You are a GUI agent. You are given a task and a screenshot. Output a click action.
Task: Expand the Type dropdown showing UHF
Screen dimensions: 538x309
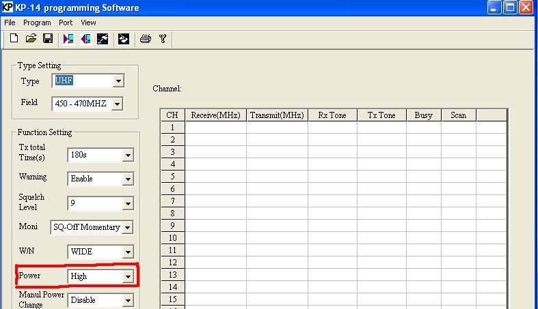click(x=118, y=81)
